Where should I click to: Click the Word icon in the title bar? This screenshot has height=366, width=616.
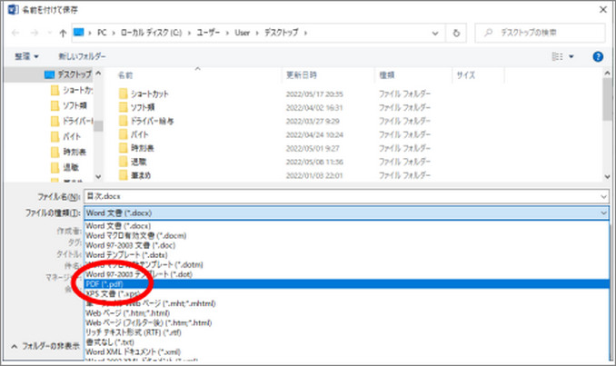click(x=13, y=9)
